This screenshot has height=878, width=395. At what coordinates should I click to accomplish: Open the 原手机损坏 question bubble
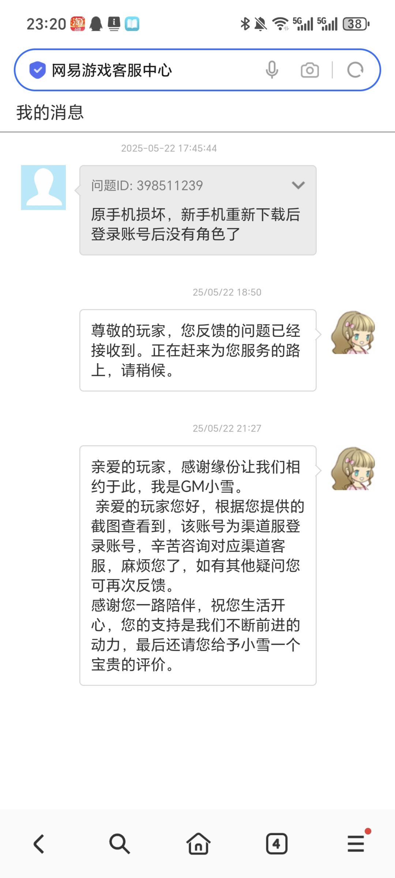point(198,210)
